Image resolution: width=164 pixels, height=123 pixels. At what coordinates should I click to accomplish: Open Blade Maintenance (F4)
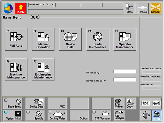(x=98, y=39)
